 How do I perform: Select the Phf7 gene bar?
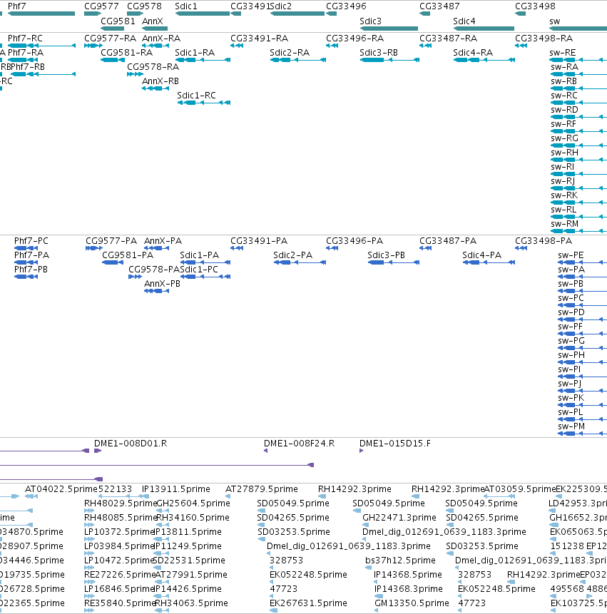tap(41, 14)
